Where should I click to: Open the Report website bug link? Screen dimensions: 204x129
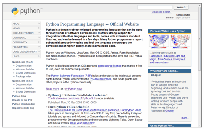point(23,108)
